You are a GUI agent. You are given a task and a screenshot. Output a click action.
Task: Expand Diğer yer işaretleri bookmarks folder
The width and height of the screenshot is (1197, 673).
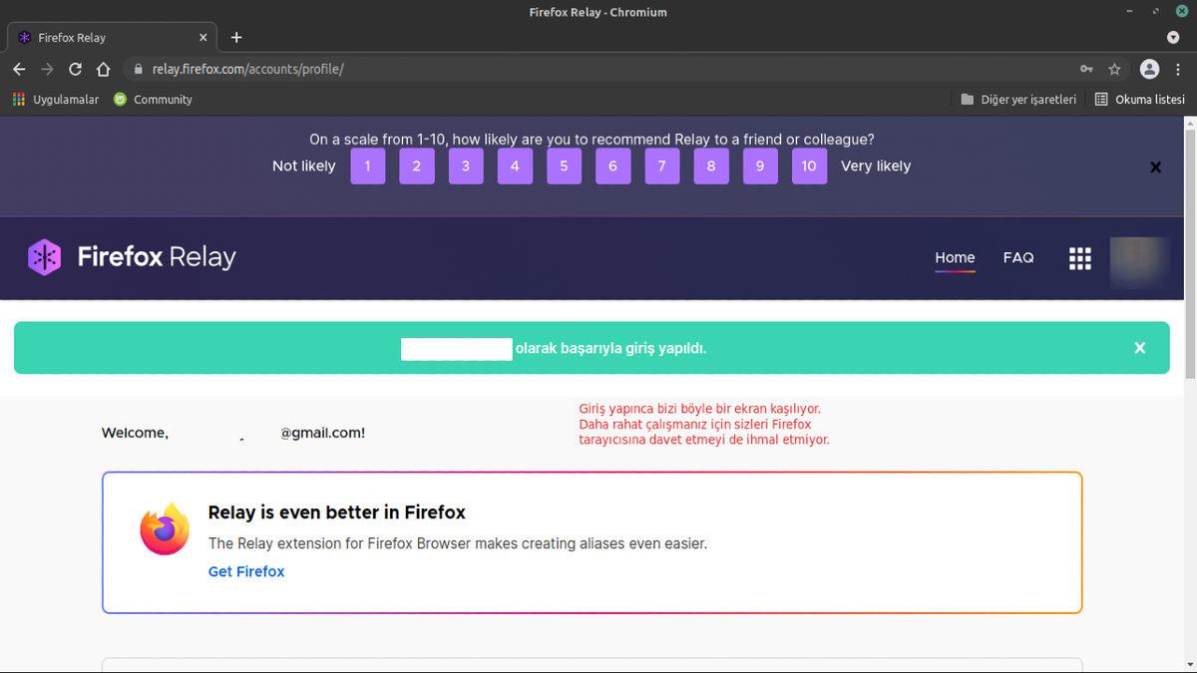1020,99
